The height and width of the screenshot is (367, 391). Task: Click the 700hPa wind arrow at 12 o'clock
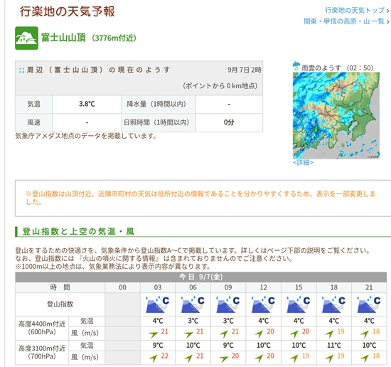[x=259, y=358]
